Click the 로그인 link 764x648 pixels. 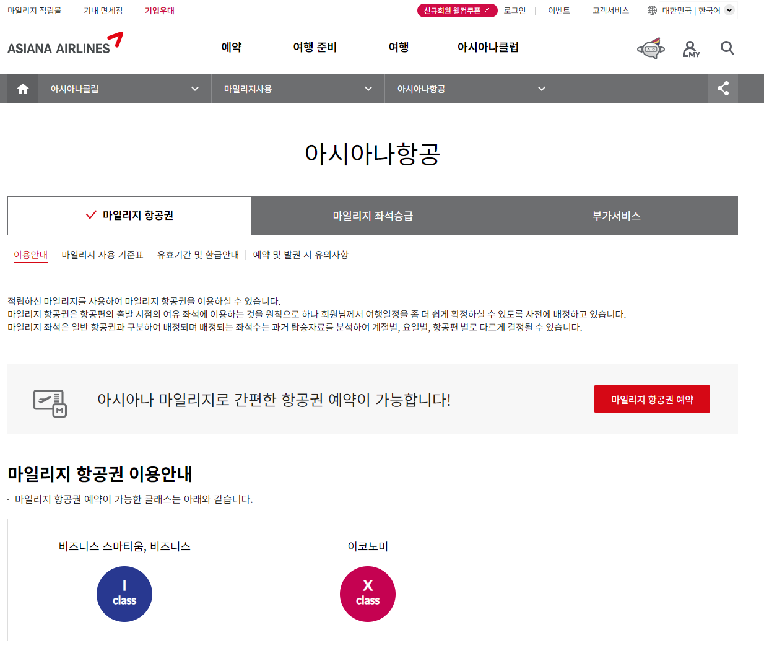514,11
